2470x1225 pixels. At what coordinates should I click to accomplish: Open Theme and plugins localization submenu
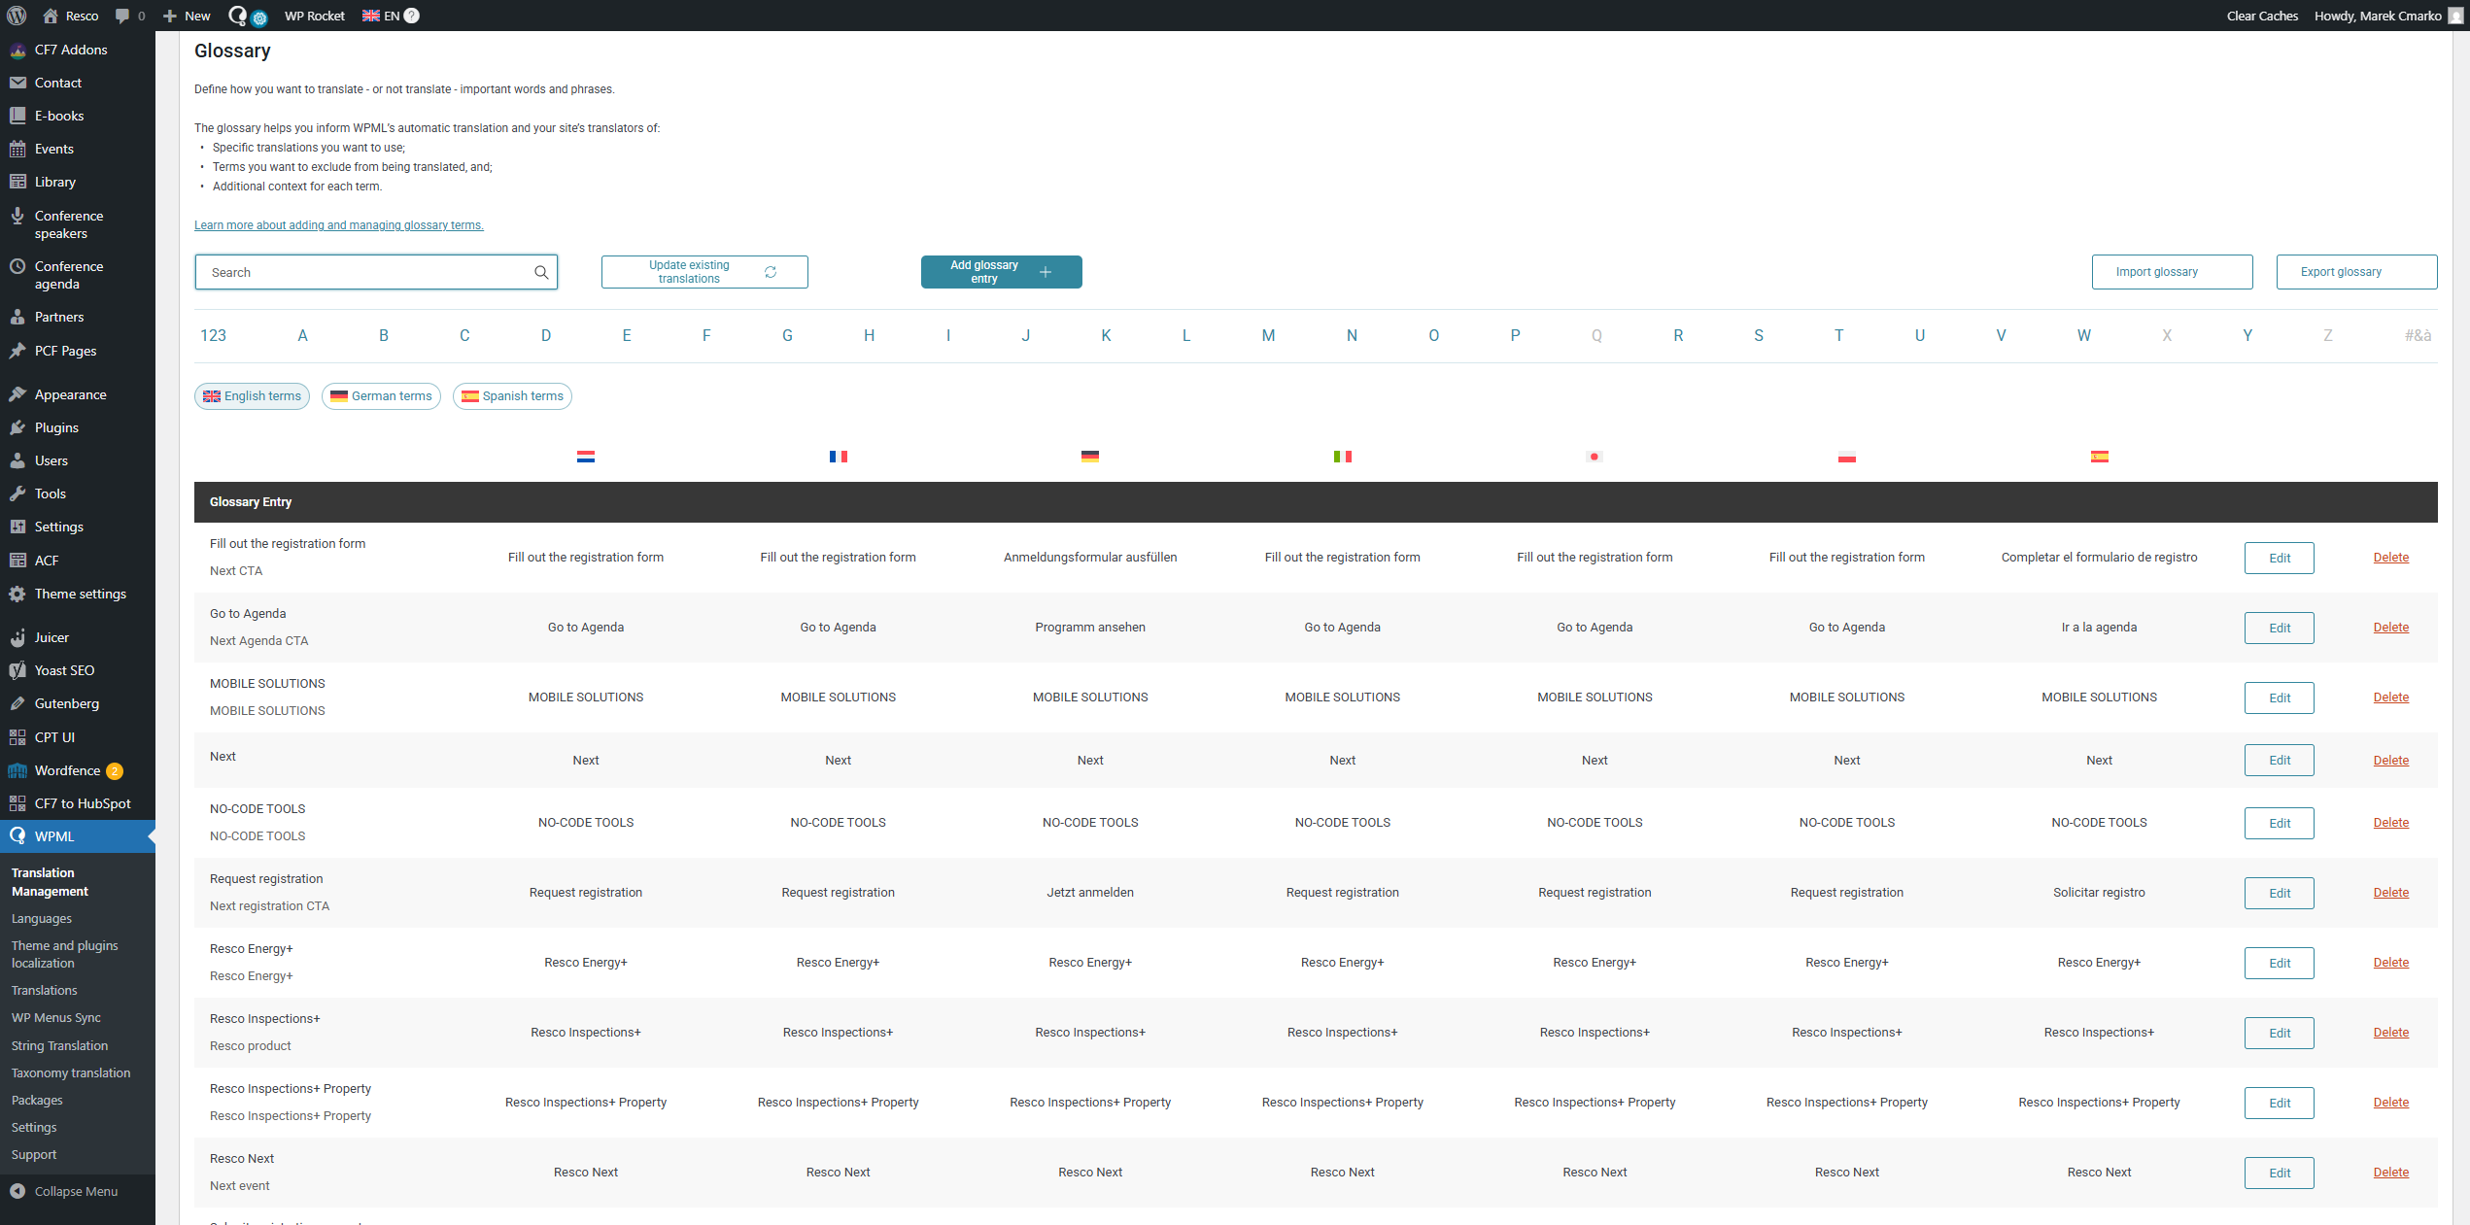point(64,954)
